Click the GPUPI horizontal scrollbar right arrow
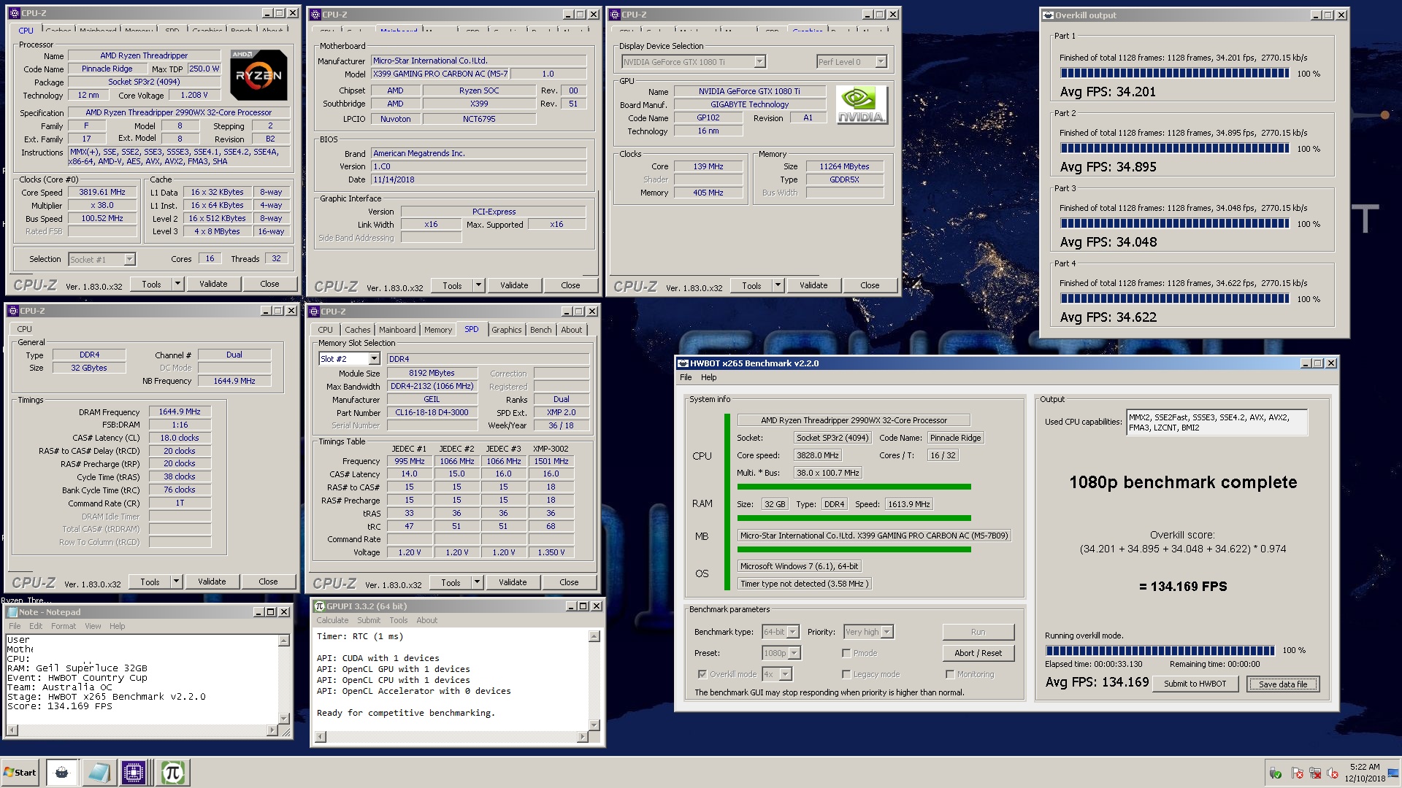The image size is (1402, 788). (582, 738)
